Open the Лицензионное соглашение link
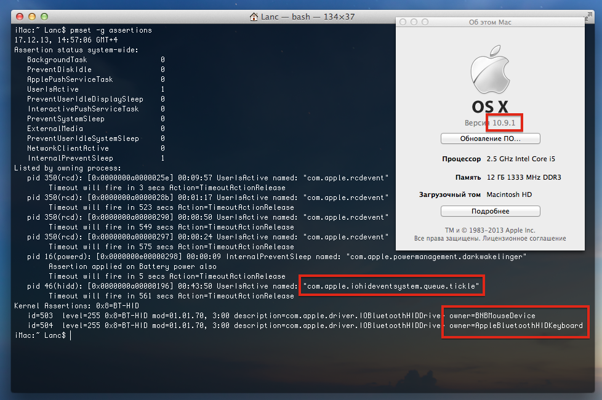This screenshot has width=602, height=400. pyautogui.click(x=524, y=238)
